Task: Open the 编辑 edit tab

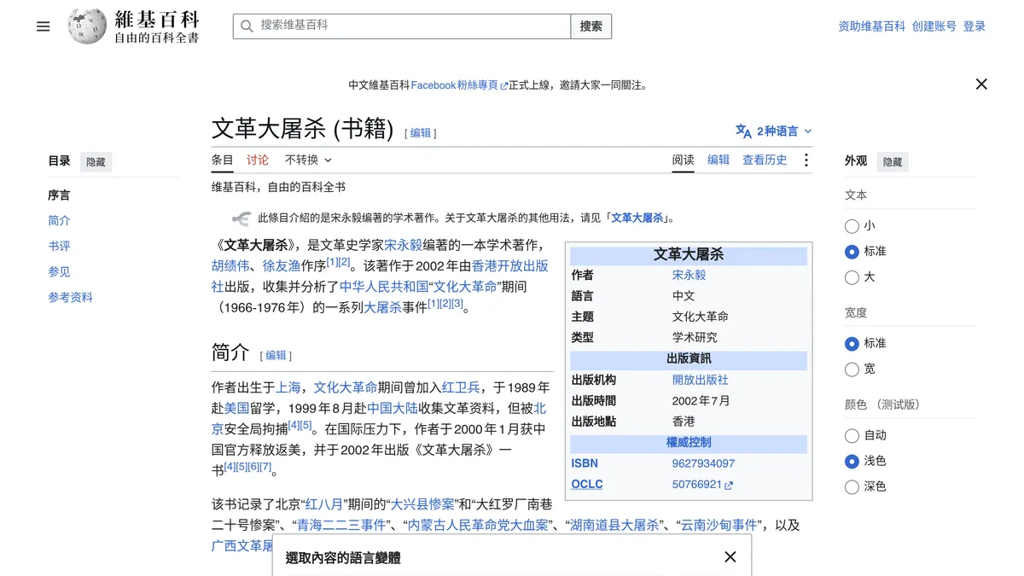Action: pos(719,160)
